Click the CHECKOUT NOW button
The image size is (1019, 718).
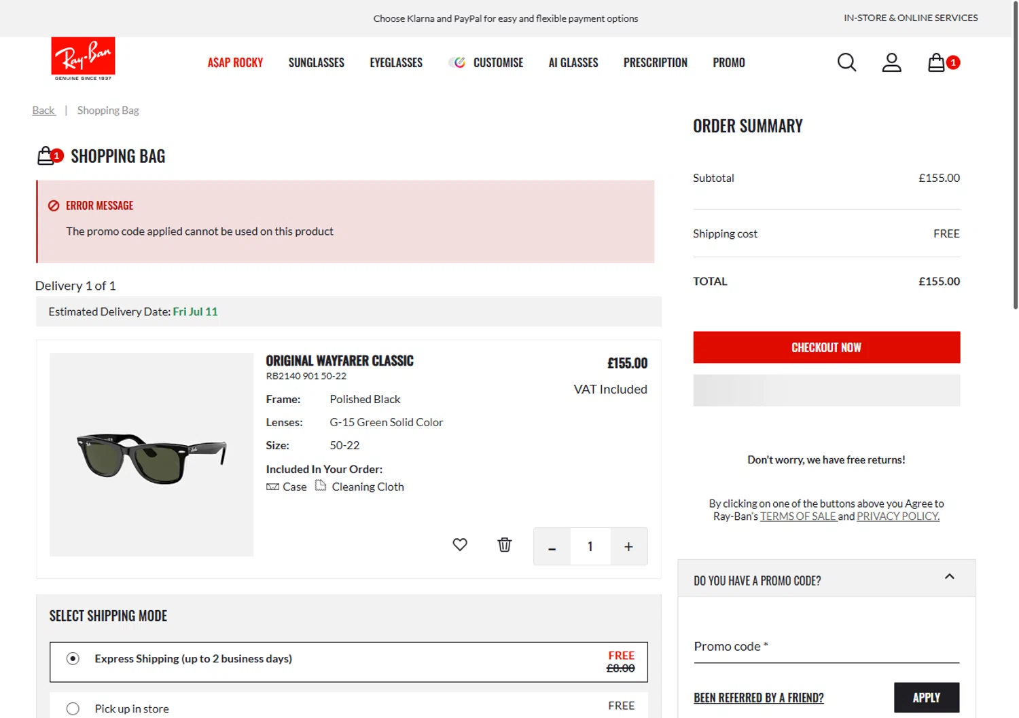click(826, 347)
